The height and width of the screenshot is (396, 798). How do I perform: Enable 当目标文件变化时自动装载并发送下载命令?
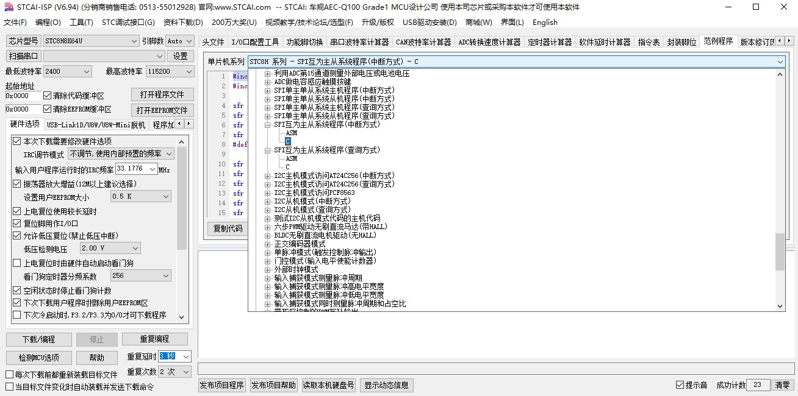coord(9,387)
